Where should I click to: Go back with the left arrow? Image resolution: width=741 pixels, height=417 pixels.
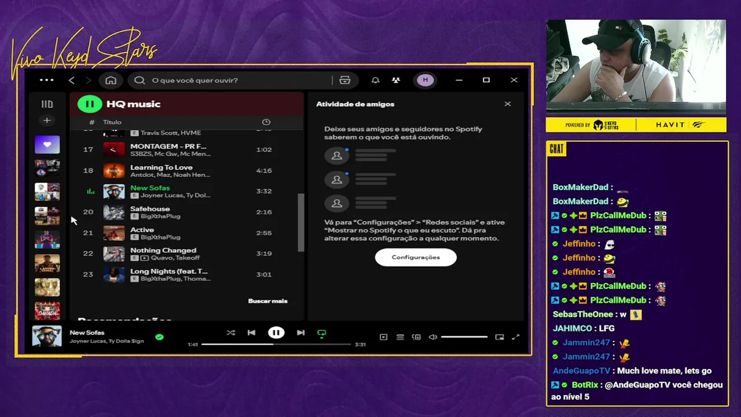[72, 80]
